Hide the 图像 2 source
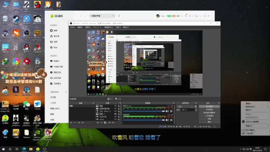The width and height of the screenshot is (270, 152). pyautogui.click(x=115, y=114)
